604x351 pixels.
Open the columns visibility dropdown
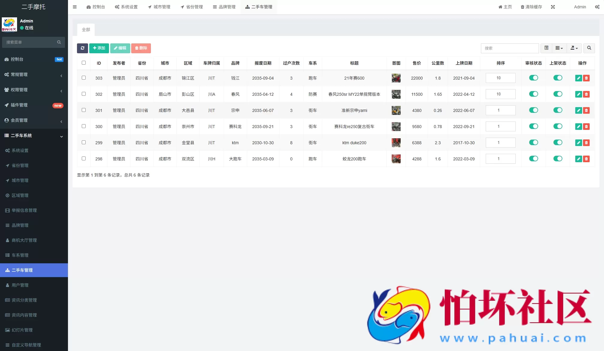559,48
